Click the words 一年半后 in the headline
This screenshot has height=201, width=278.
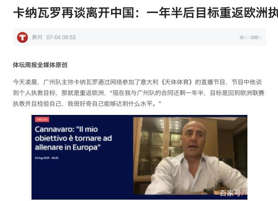tap(171, 13)
